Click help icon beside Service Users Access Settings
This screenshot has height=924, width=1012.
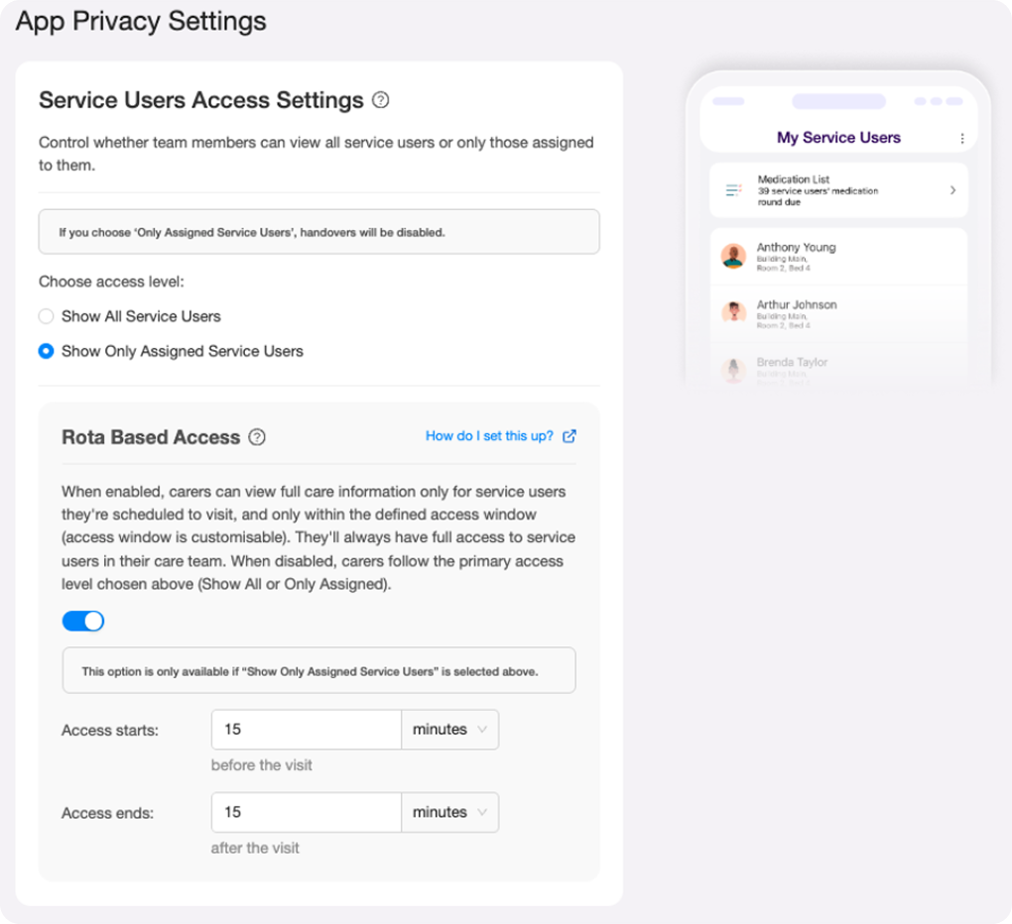pyautogui.click(x=380, y=100)
